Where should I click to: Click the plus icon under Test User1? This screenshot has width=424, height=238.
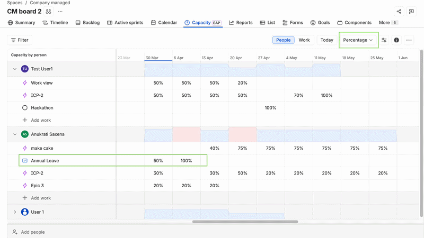coord(24,120)
